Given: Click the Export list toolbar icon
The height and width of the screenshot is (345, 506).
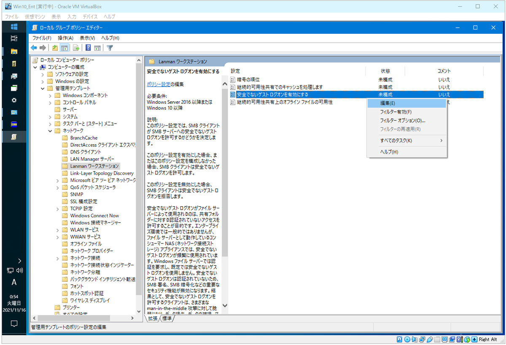Looking at the screenshot, I should click(76, 48).
